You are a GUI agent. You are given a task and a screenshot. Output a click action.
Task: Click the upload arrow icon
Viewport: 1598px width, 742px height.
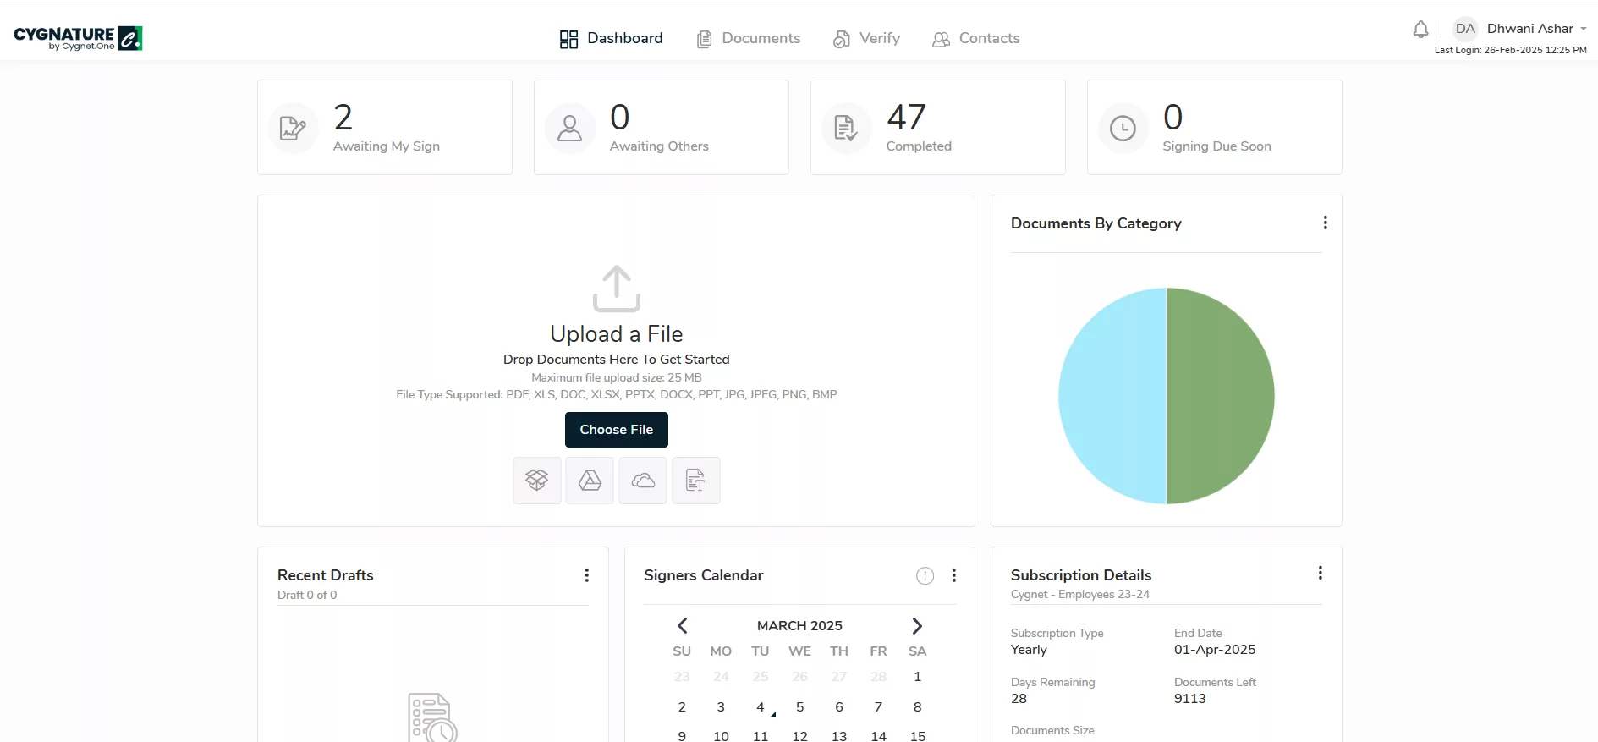(x=617, y=289)
